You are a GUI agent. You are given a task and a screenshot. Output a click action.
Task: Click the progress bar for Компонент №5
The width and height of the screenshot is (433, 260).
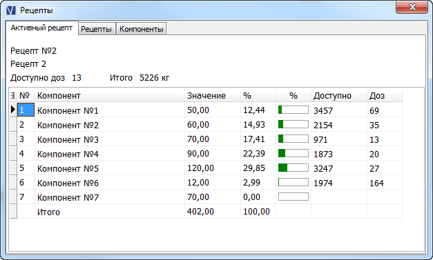point(294,168)
